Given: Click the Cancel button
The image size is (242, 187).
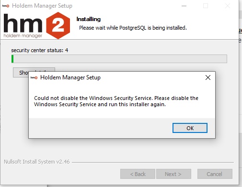Looking at the screenshot, I should pyautogui.click(x=215, y=174).
